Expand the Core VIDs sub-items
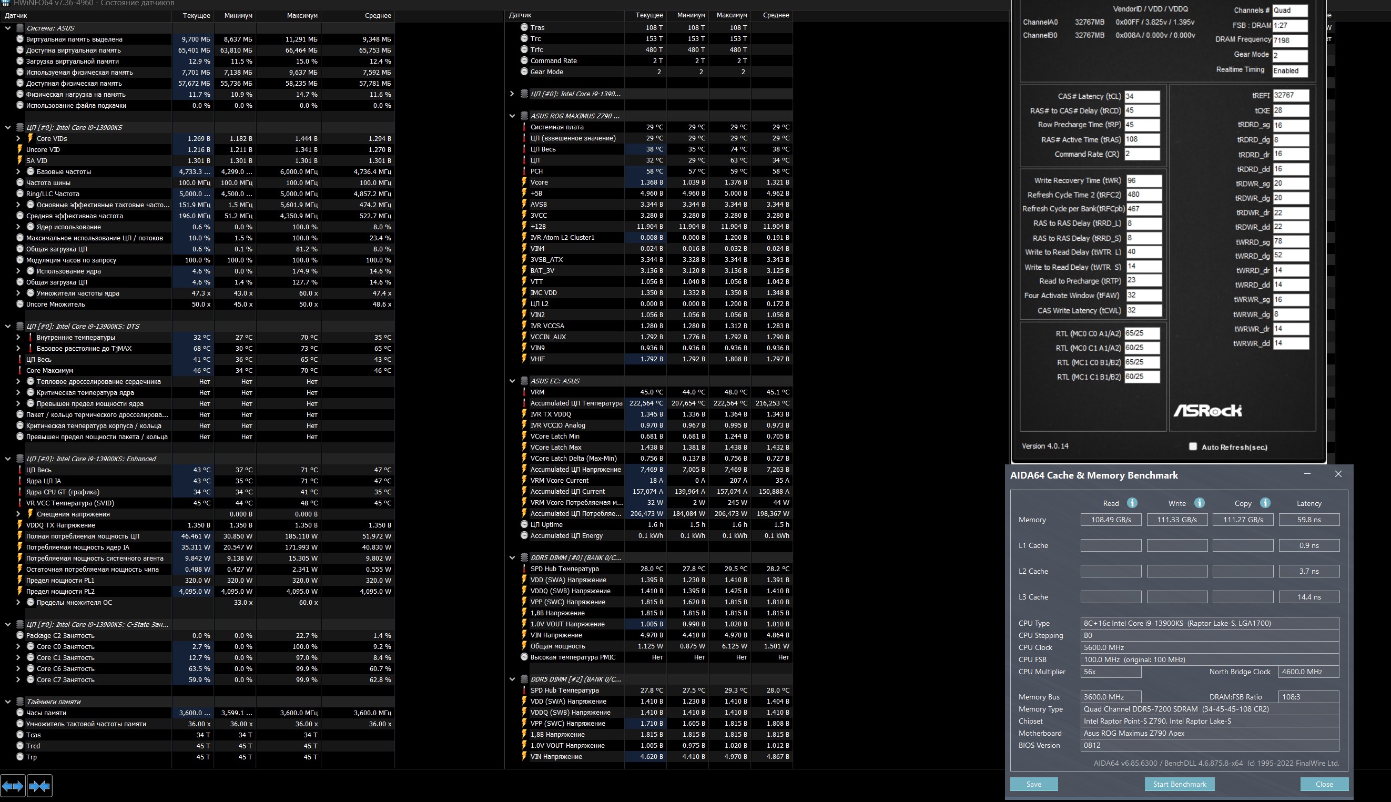 (18, 139)
